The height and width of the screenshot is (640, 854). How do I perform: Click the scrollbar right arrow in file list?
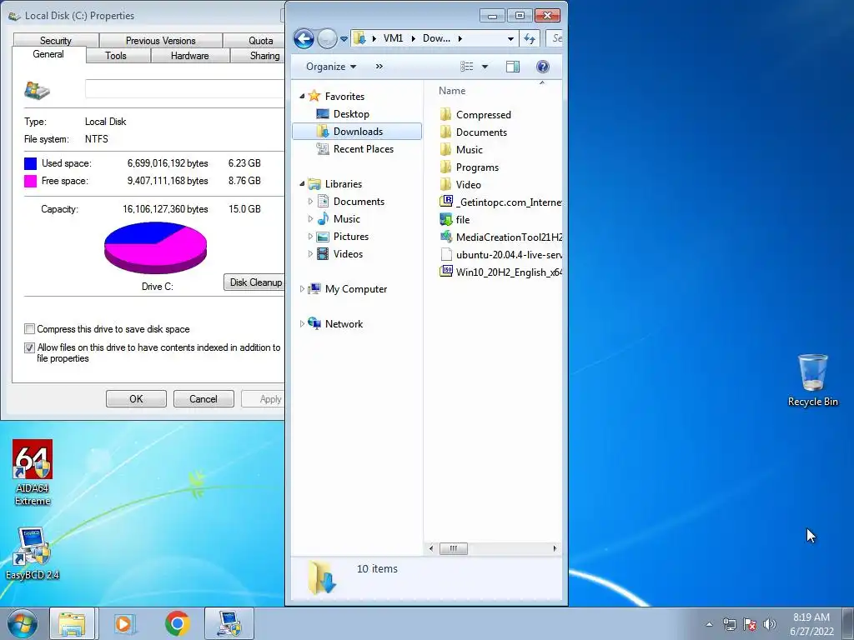click(x=555, y=548)
